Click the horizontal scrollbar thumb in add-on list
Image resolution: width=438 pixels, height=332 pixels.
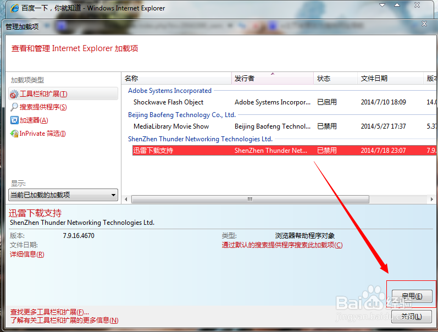pyautogui.click(x=250, y=200)
